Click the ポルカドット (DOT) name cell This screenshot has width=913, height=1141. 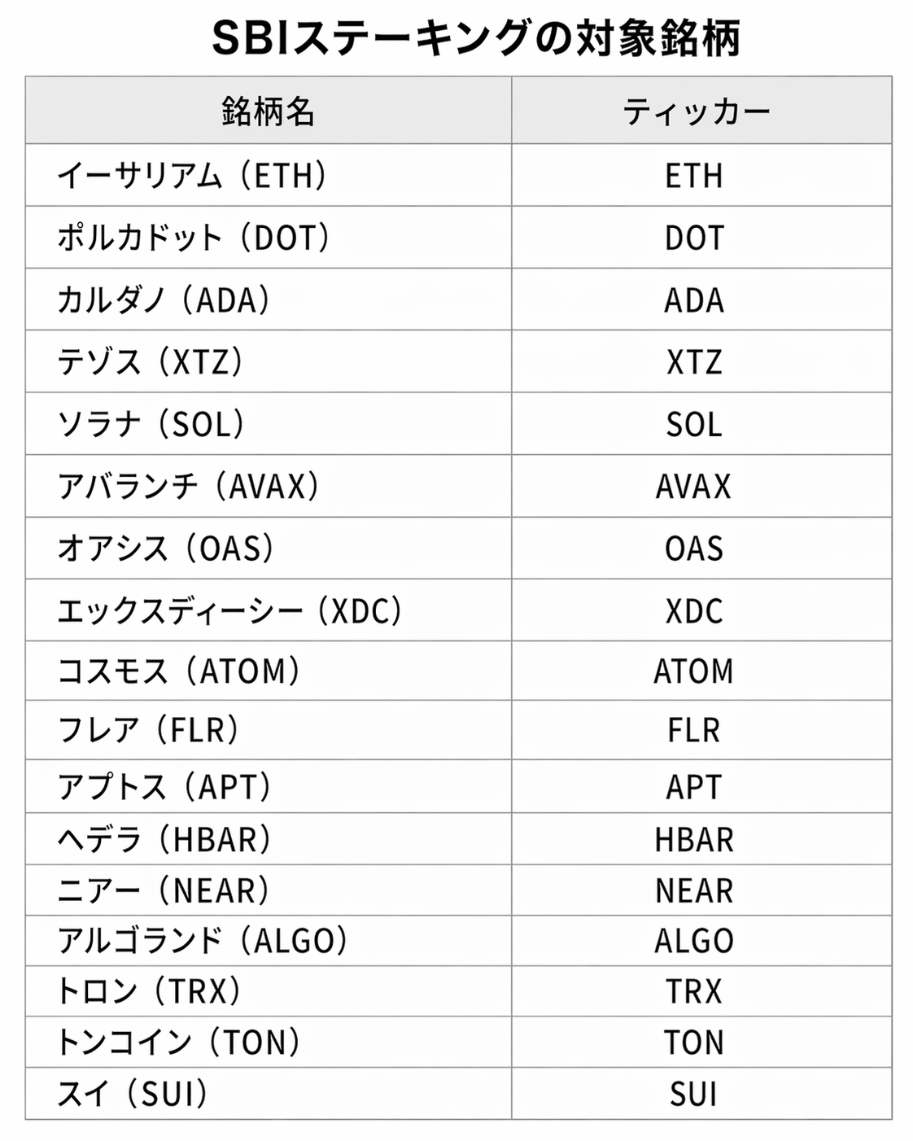pos(194,238)
